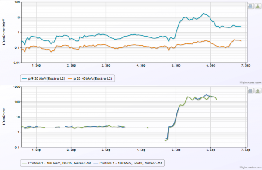Click the 2. Sep label on bottom chart axis

coord(71,150)
